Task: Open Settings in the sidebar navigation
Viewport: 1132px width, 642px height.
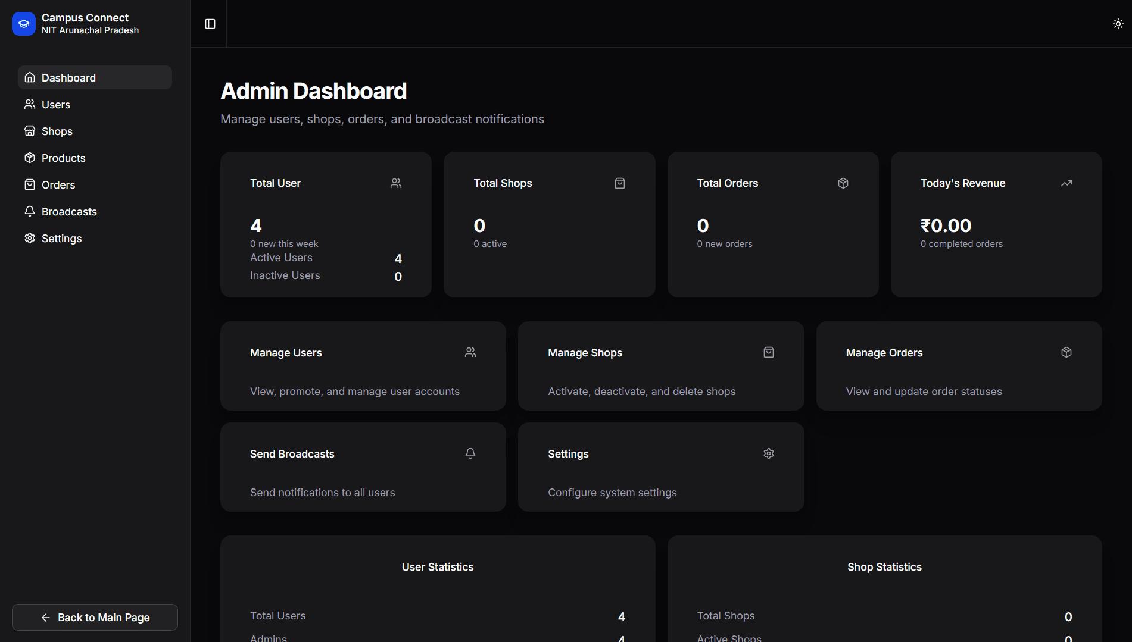Action: point(61,239)
